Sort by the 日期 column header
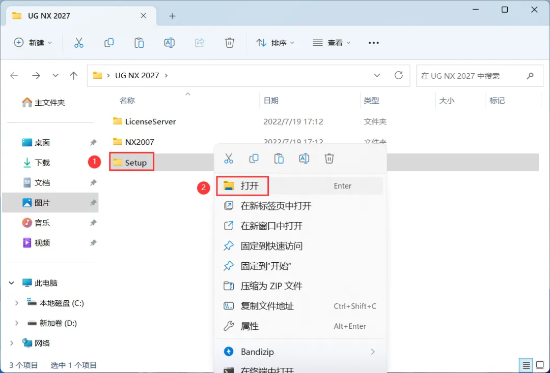This screenshot has height=373, width=550. click(x=271, y=101)
